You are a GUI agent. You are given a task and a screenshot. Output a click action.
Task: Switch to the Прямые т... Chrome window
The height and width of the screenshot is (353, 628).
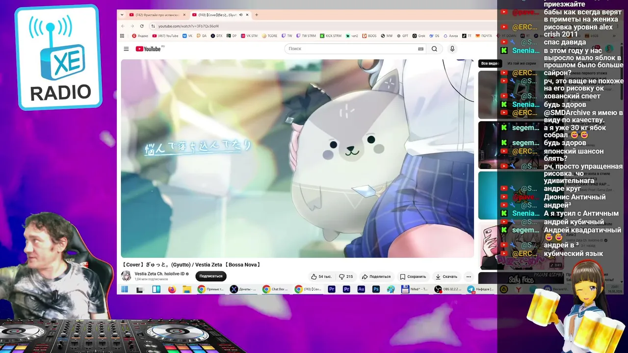[211, 289]
